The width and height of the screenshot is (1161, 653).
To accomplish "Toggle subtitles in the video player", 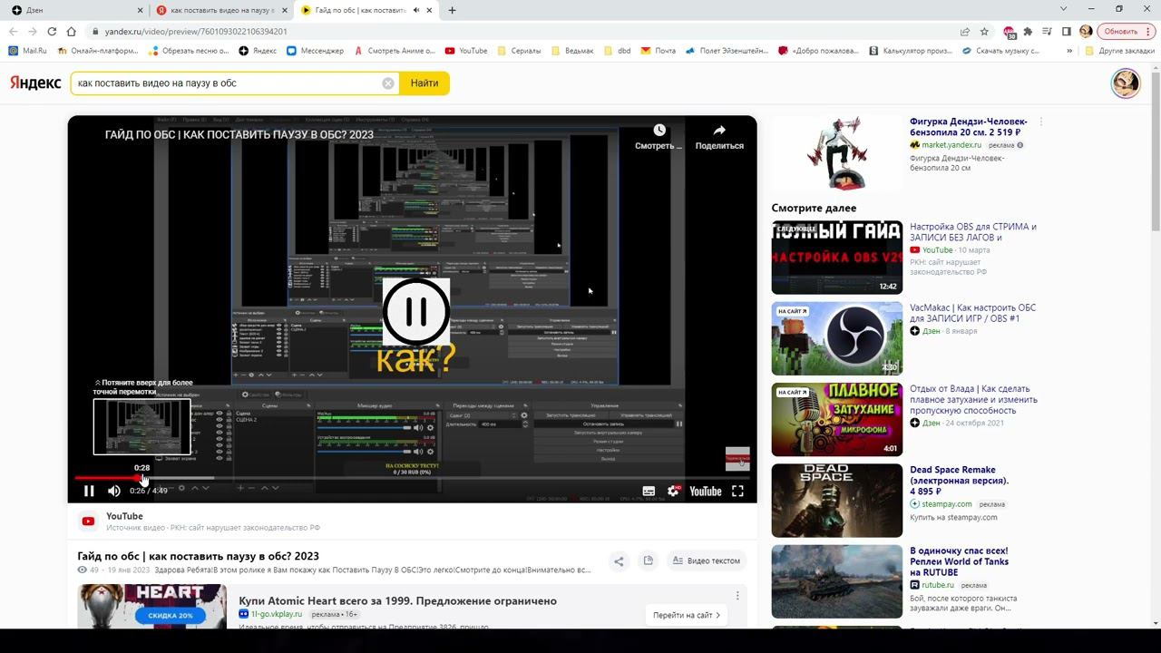I will click(x=649, y=491).
